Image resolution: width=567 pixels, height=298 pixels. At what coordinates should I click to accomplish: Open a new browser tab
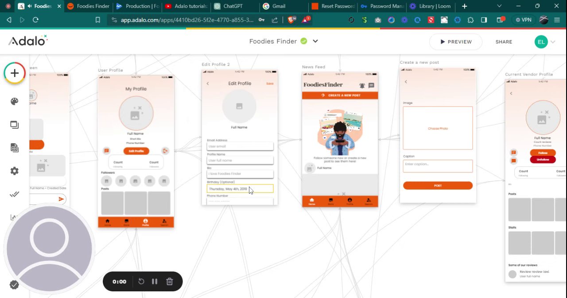(x=464, y=6)
